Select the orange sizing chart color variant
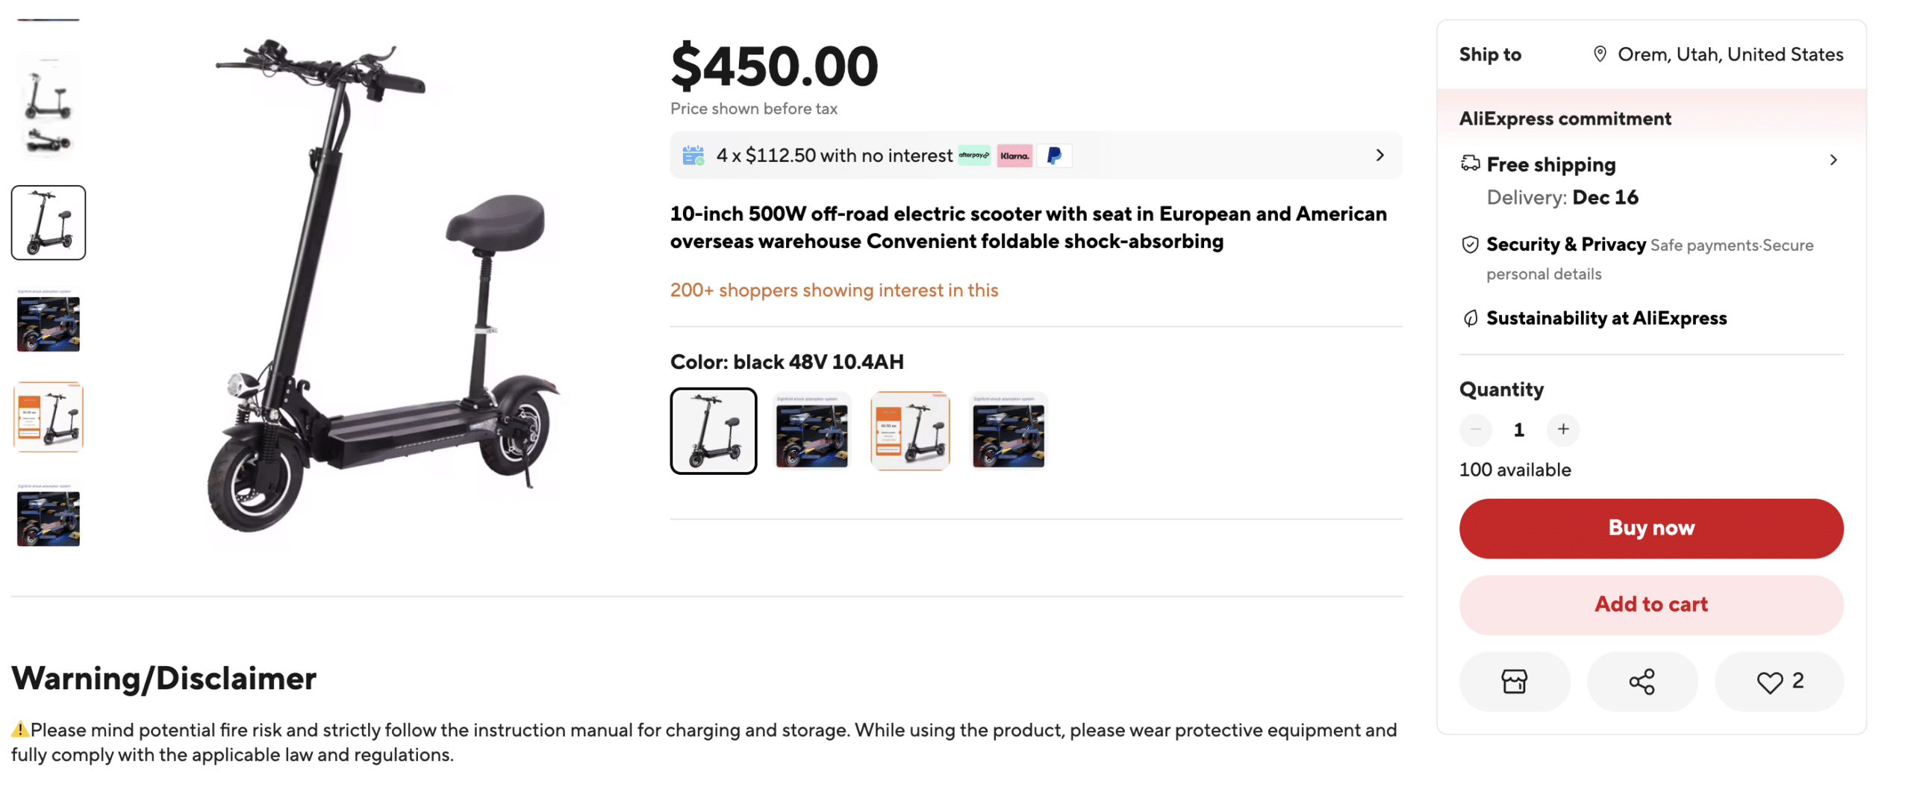The image size is (1911, 787). (x=910, y=431)
